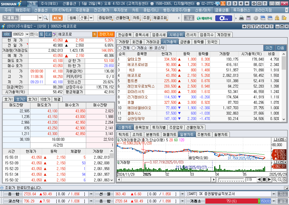Open the help question mark icon
The image size is (289, 205).
coord(265,3)
